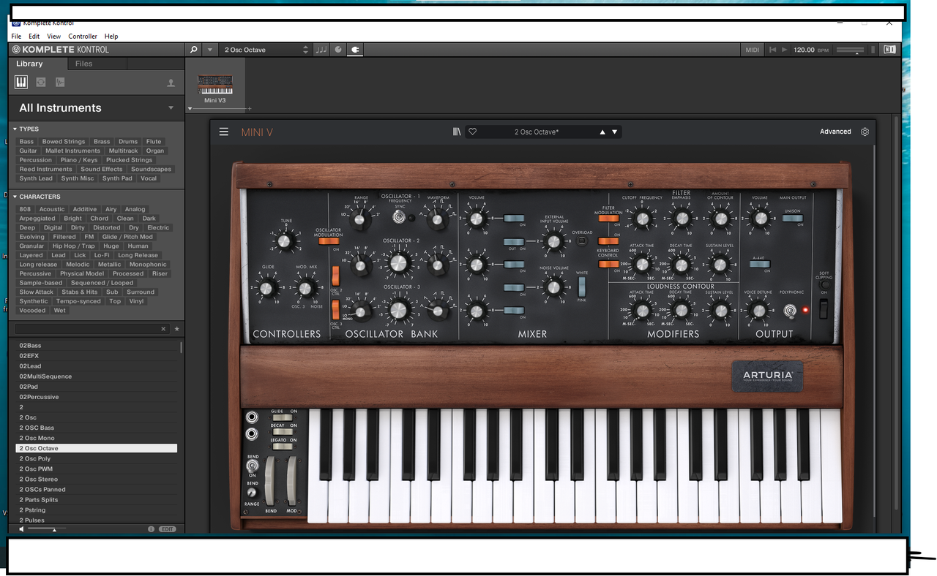This screenshot has width=937, height=576.
Task: Click the perform panel knob icon
Action: (338, 50)
